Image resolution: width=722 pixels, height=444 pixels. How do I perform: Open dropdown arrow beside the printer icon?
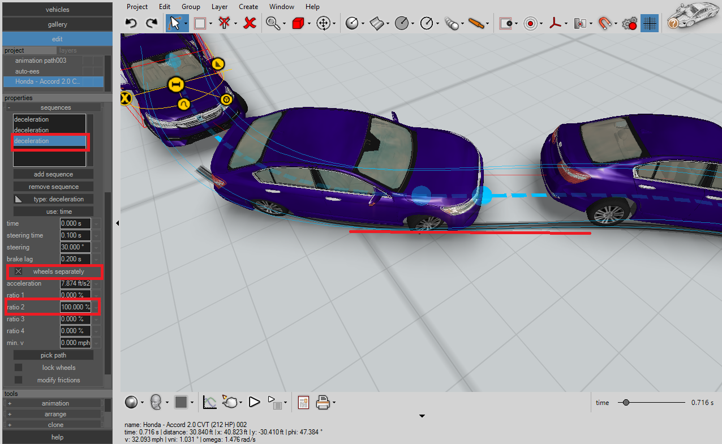(x=334, y=403)
